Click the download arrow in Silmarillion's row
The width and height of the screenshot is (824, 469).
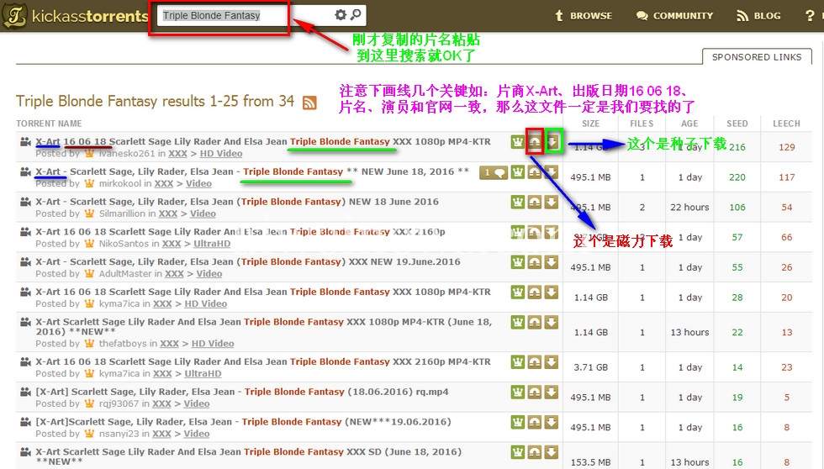coord(552,203)
